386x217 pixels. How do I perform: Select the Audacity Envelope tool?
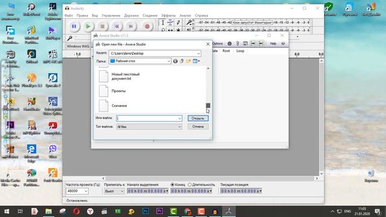pos(170,23)
